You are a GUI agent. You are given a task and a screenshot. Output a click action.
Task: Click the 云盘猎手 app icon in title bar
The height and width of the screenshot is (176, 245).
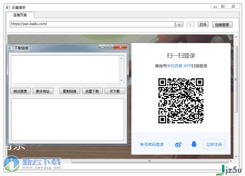click(x=8, y=7)
